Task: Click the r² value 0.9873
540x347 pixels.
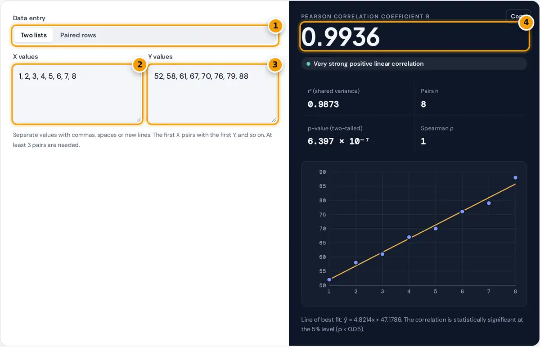Action: coord(323,104)
